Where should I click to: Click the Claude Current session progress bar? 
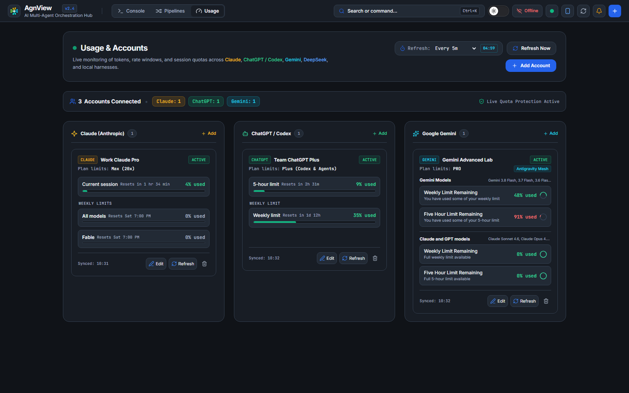143,191
